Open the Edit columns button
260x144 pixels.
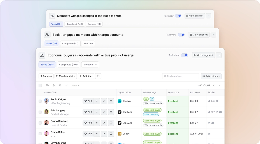pos(211,76)
